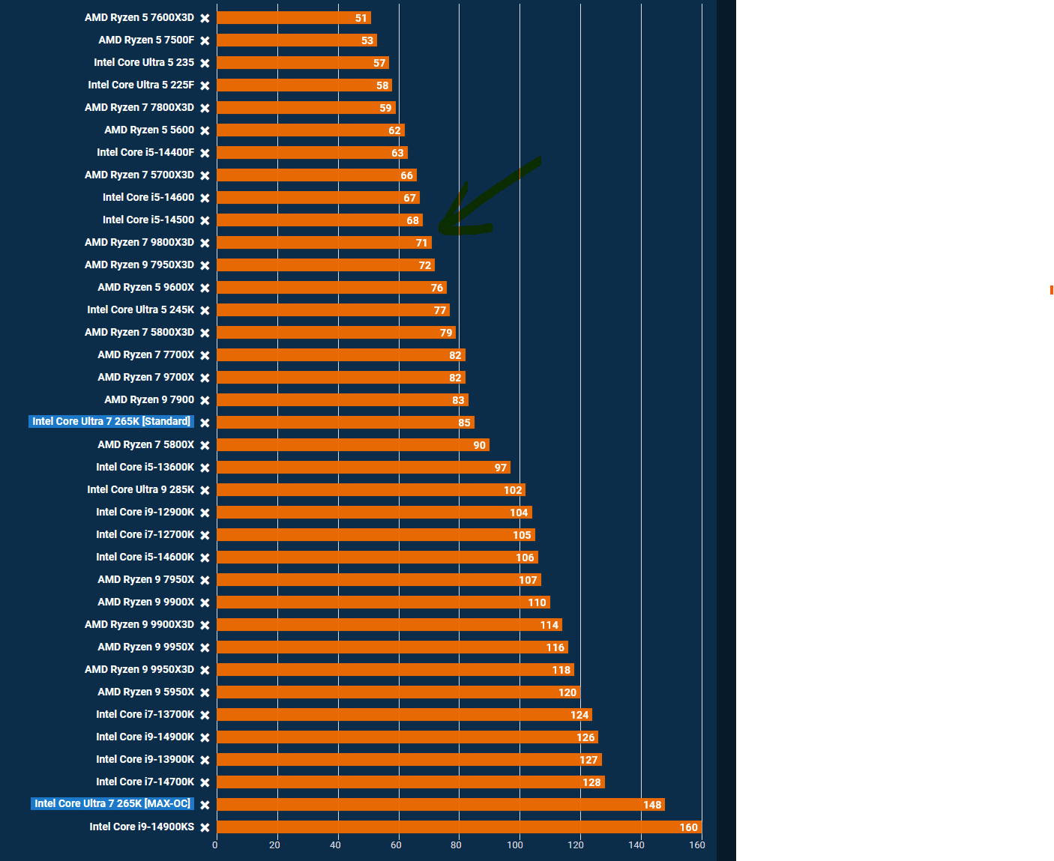The width and height of the screenshot is (1054, 861).
Task: Click the bar showing value 85
Action: coord(346,423)
